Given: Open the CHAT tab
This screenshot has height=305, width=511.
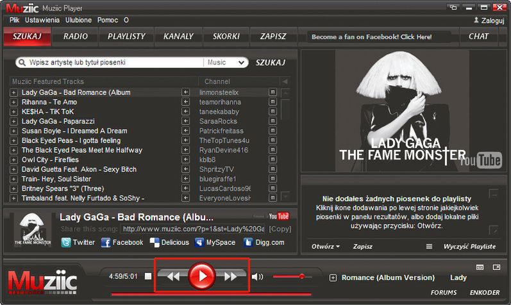Looking at the screenshot, I should [478, 37].
